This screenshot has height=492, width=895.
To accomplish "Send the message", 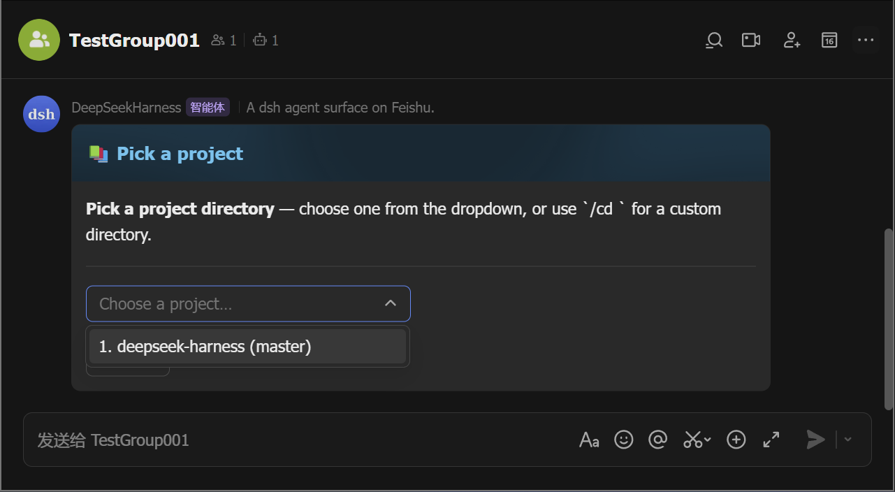I will point(815,440).
